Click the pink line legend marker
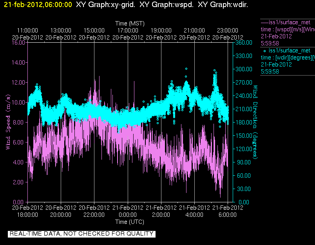 pyautogui.click(x=264, y=22)
